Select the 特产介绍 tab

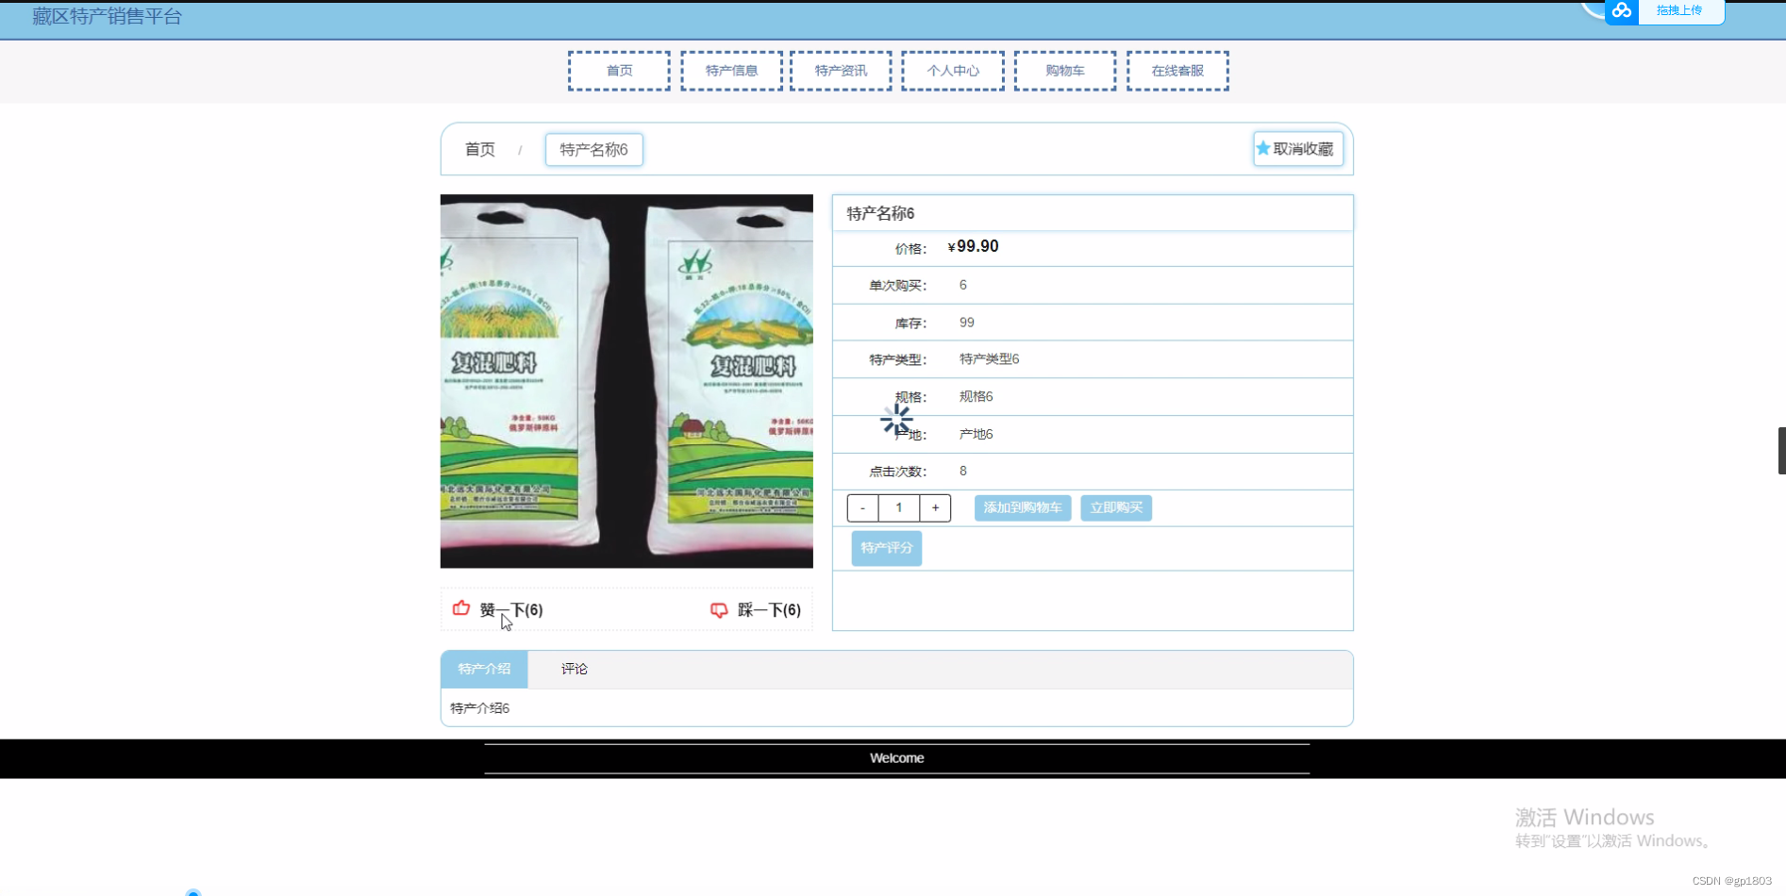483,669
